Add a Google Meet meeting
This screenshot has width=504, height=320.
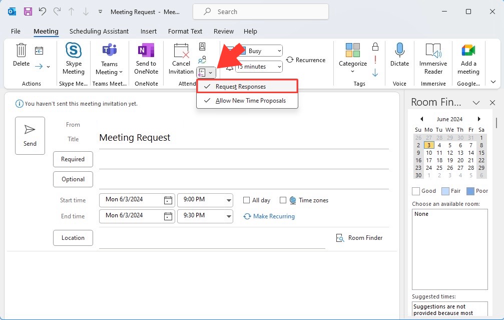(x=468, y=59)
